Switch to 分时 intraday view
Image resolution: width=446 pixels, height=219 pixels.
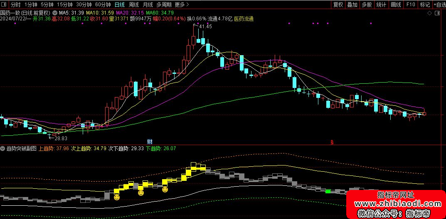pyautogui.click(x=15, y=5)
